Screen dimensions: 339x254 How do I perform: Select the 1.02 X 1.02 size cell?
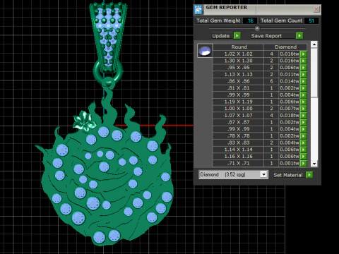tap(238, 54)
